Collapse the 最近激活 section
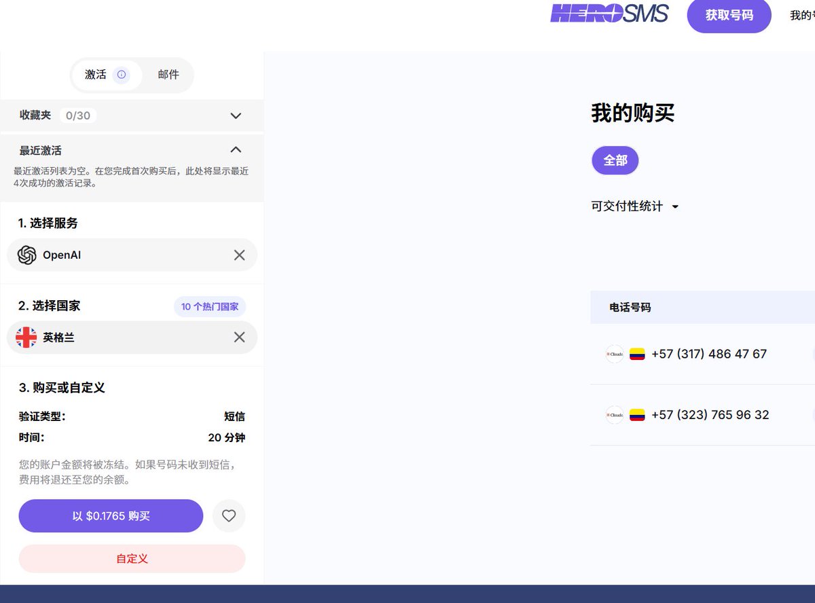The width and height of the screenshot is (815, 603). pyautogui.click(x=236, y=149)
